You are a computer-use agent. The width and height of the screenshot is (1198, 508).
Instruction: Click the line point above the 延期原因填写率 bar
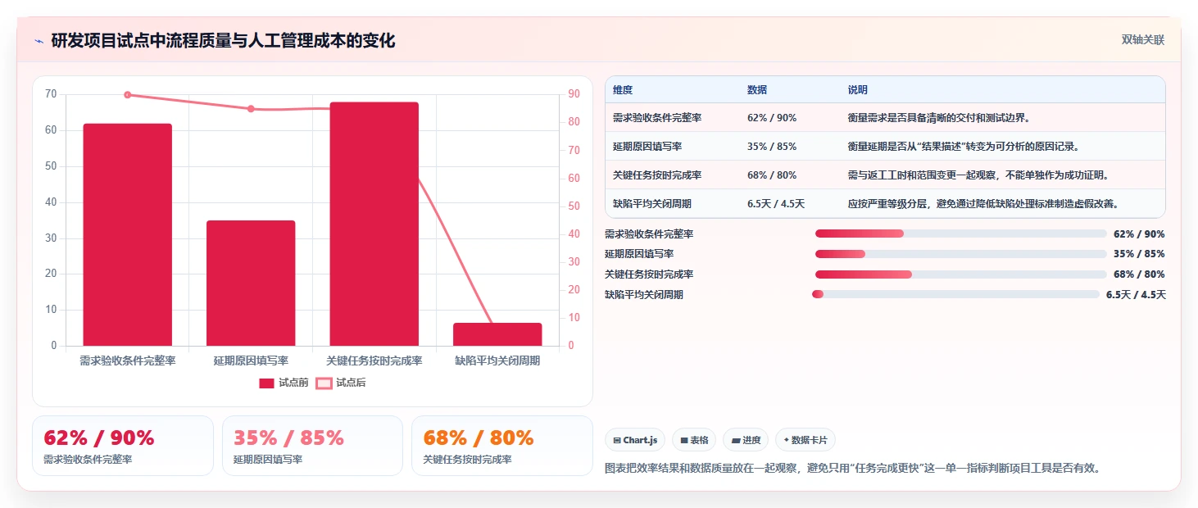(x=251, y=109)
